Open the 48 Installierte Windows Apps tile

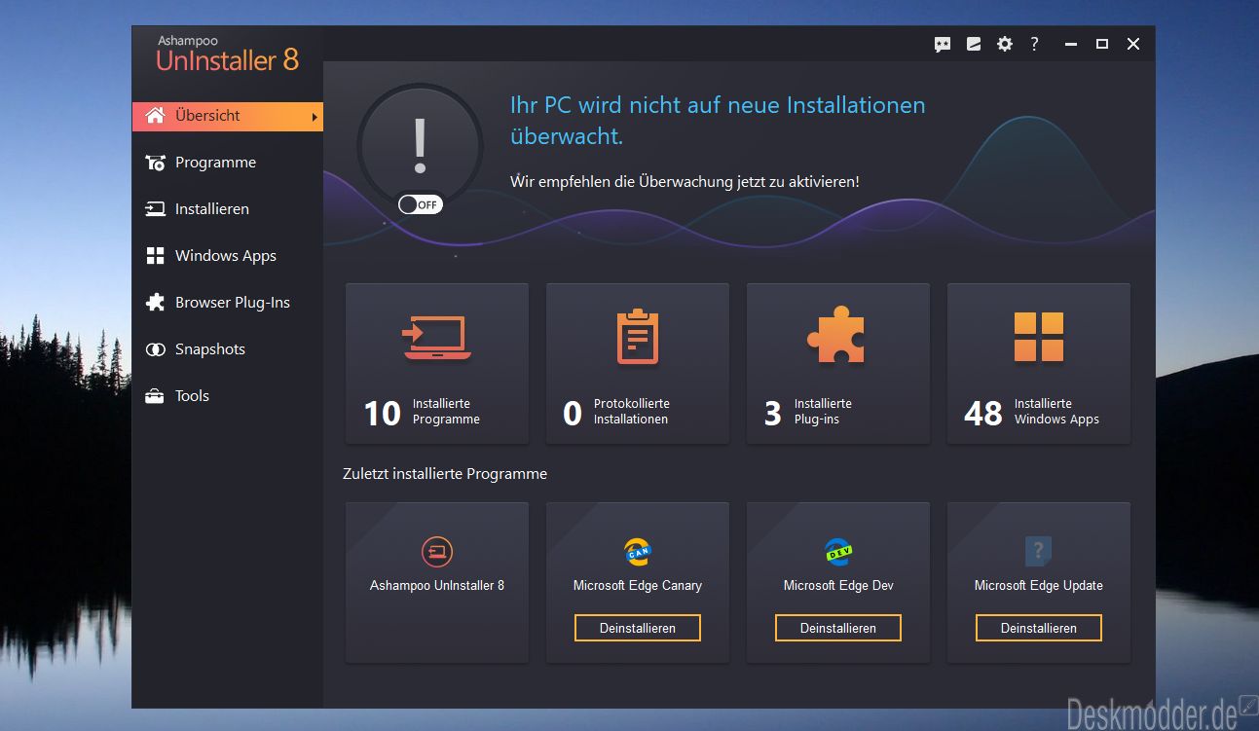coord(1039,364)
